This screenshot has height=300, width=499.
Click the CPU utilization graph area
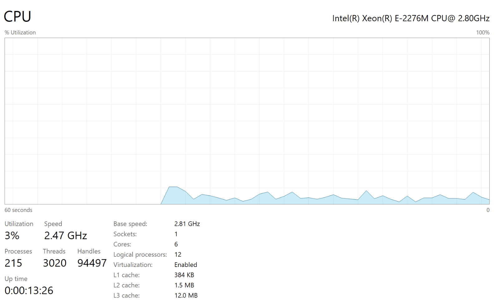(x=247, y=121)
